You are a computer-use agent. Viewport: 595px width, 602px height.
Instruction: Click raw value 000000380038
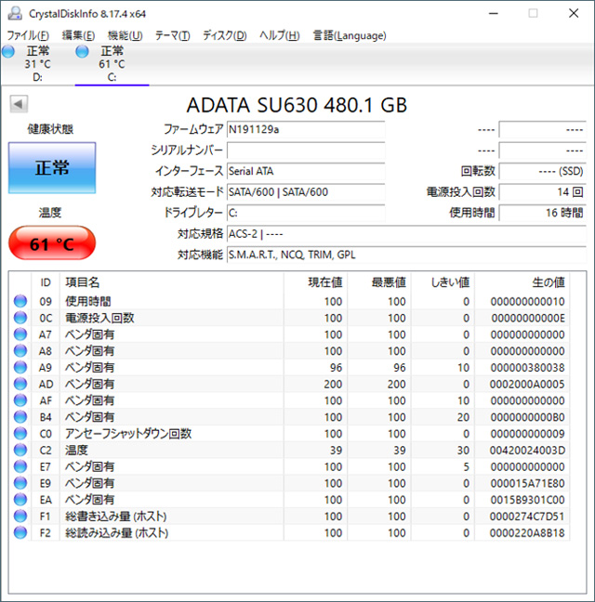[x=527, y=367]
